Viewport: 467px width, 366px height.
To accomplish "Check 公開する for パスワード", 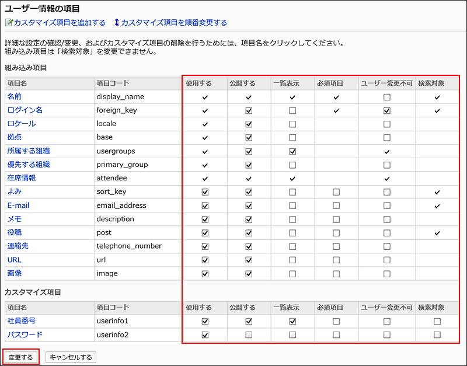I will [249, 335].
